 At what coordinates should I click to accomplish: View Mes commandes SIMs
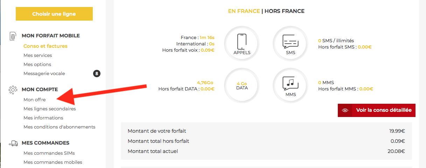pyautogui.click(x=49, y=153)
